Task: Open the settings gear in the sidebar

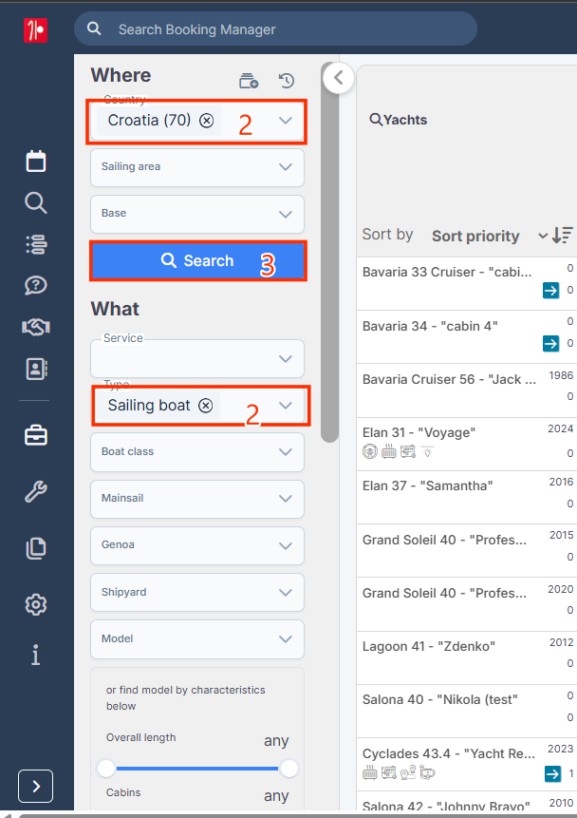Action: (36, 604)
